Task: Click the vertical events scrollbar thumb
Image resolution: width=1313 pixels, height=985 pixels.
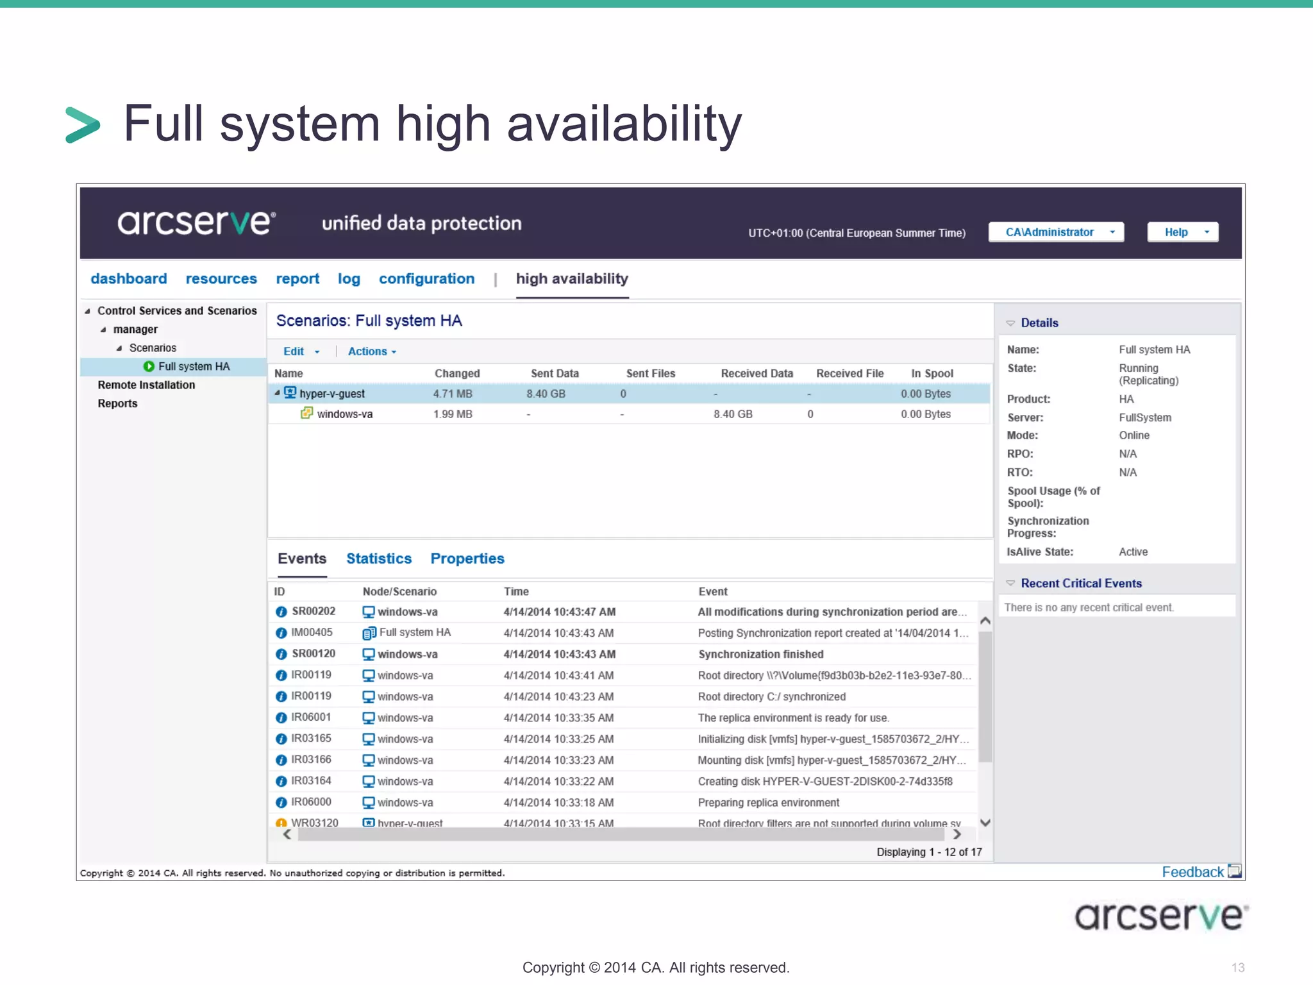Action: [985, 696]
